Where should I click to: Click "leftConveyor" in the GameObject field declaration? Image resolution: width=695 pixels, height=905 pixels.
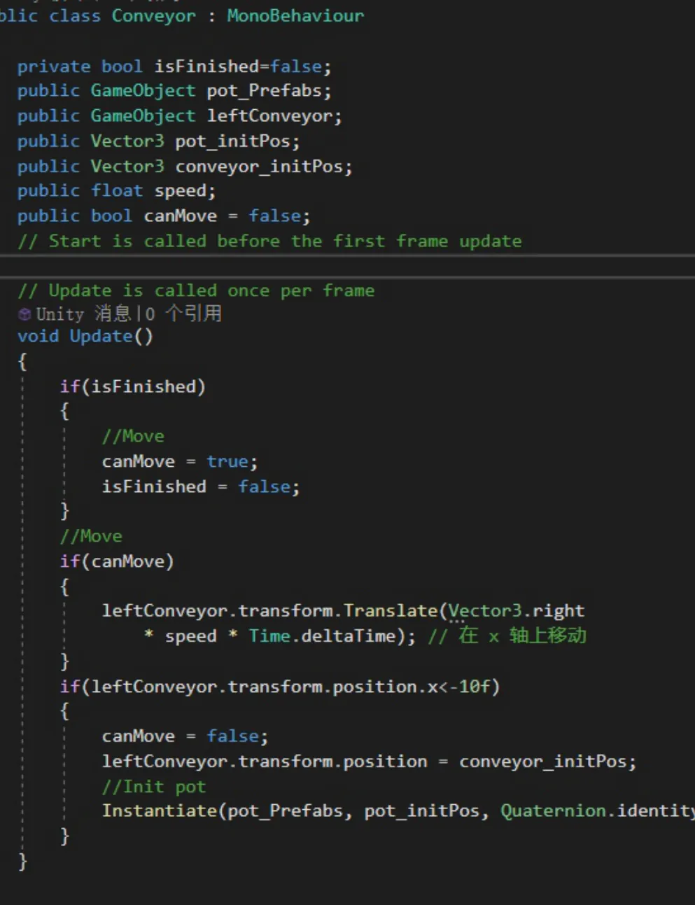(x=269, y=116)
